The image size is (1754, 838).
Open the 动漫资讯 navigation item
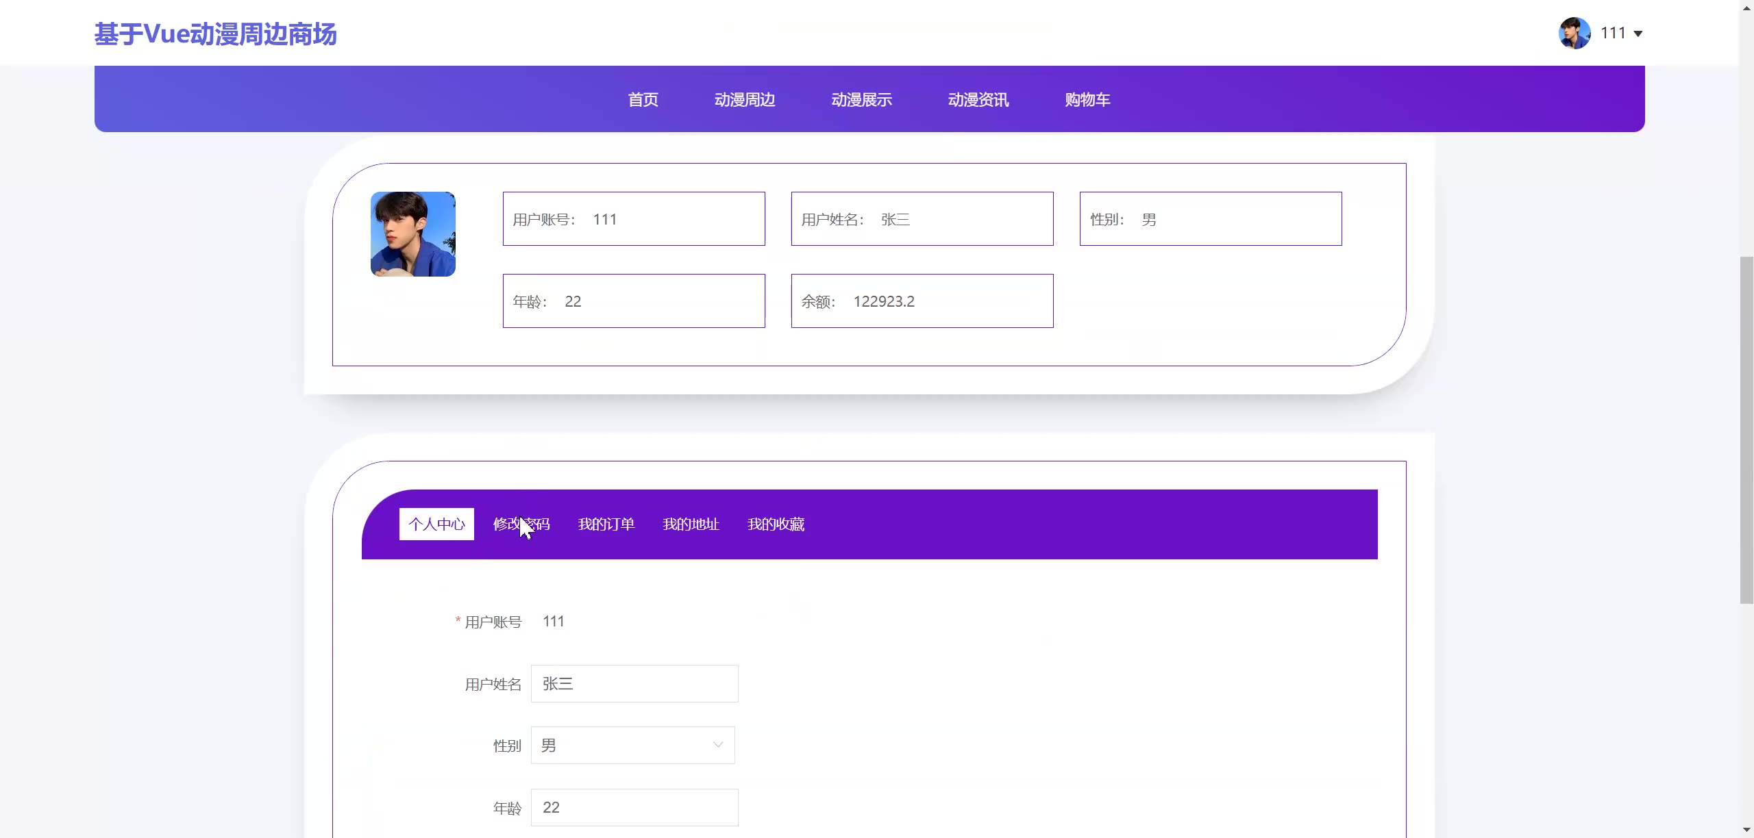coord(978,100)
